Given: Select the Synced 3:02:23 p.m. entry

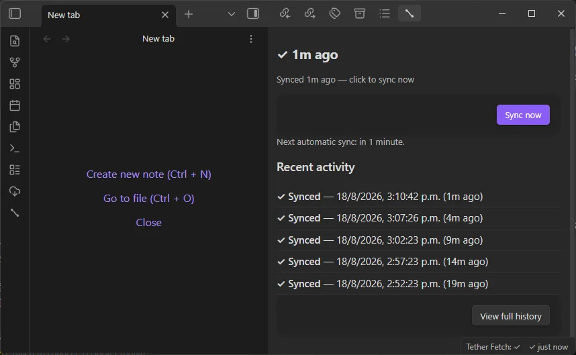Looking at the screenshot, I should (x=419, y=240).
